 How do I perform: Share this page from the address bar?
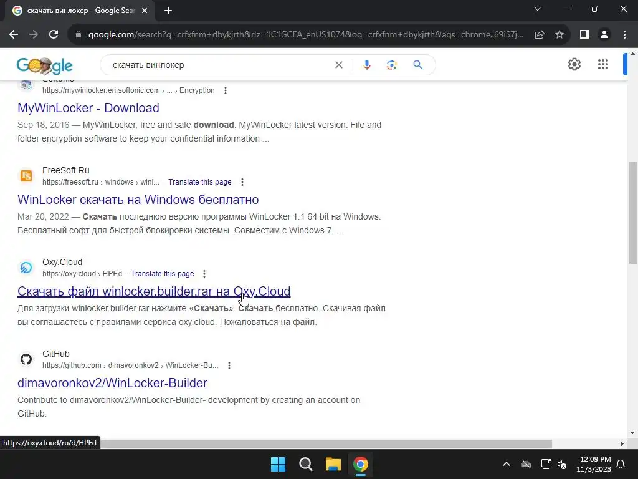coord(540,35)
